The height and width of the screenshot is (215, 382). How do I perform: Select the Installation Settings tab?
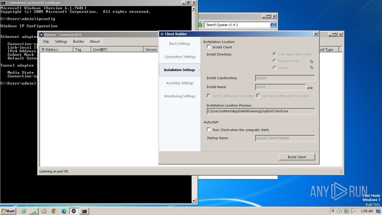point(180,70)
